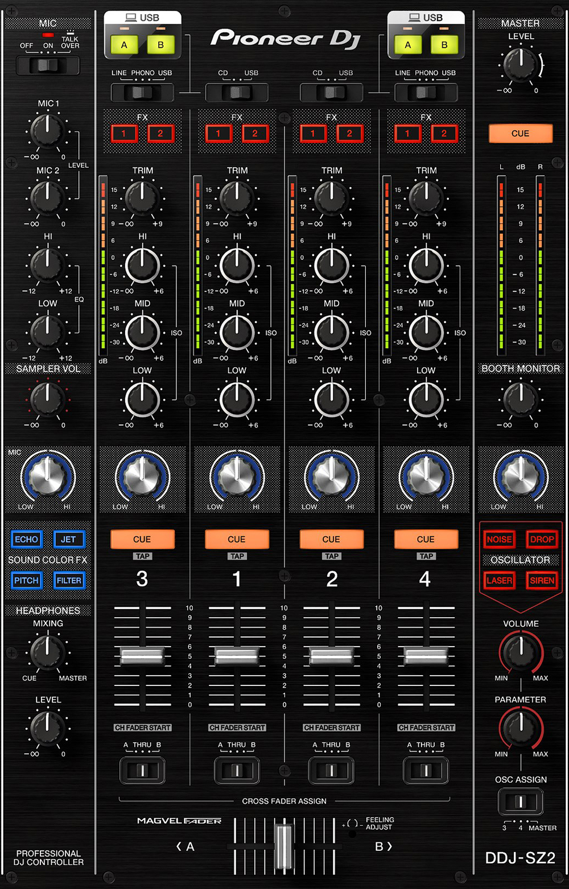Image resolution: width=569 pixels, height=889 pixels.
Task: Switch channel 3 input to PHONO
Action: (x=142, y=92)
